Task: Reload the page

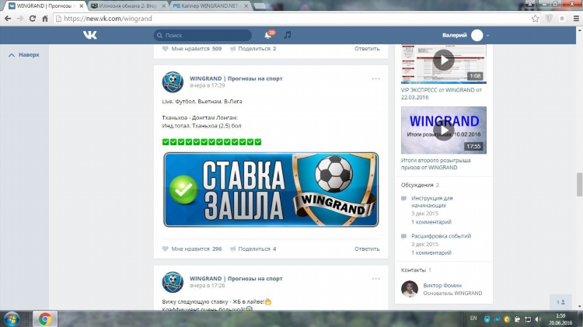Action: click(x=33, y=19)
